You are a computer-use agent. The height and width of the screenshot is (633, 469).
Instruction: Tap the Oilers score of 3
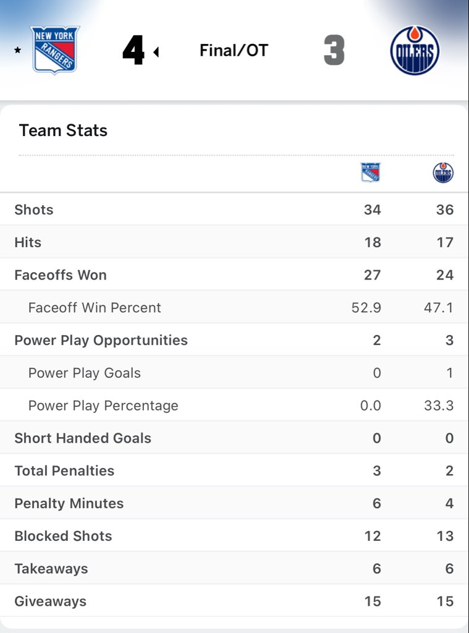tap(334, 51)
